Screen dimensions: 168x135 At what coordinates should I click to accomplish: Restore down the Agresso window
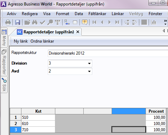click(x=162, y=3)
